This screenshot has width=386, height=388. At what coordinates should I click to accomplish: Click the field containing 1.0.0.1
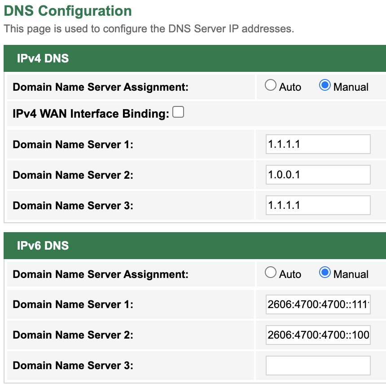tap(318, 175)
